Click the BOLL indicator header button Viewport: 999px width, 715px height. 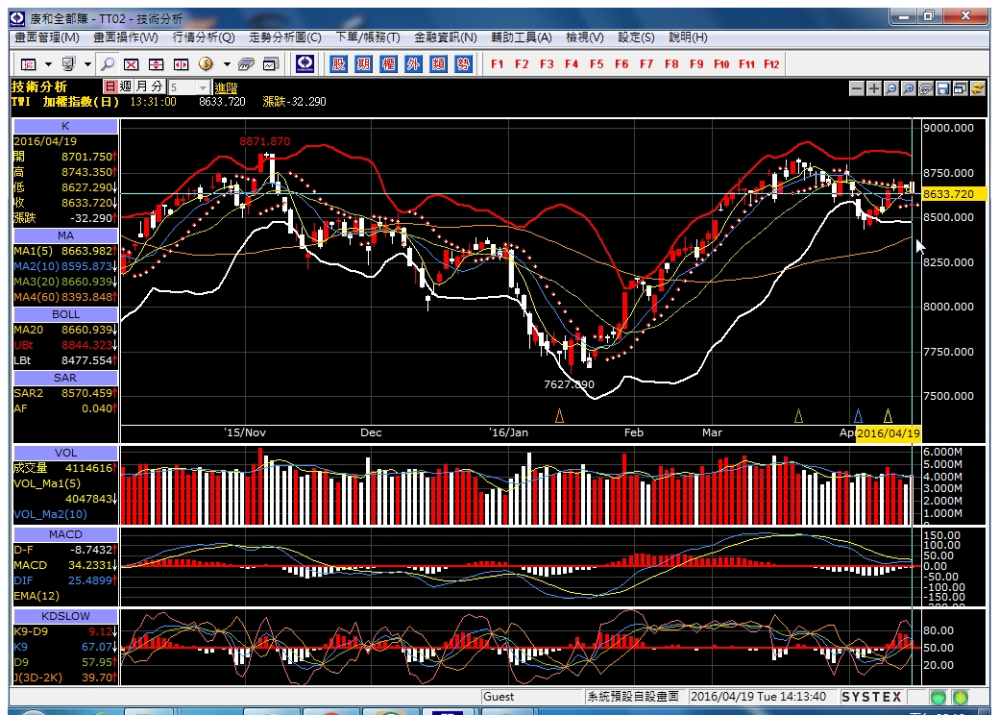tap(65, 314)
